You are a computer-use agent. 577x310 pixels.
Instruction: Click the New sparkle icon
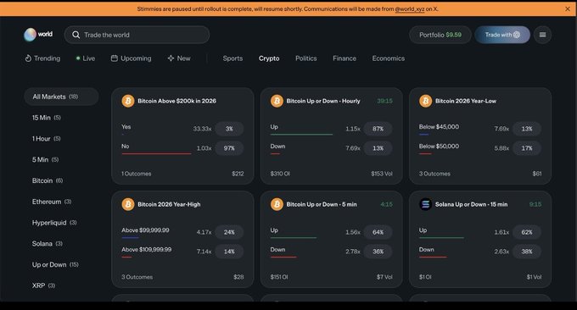tap(171, 58)
